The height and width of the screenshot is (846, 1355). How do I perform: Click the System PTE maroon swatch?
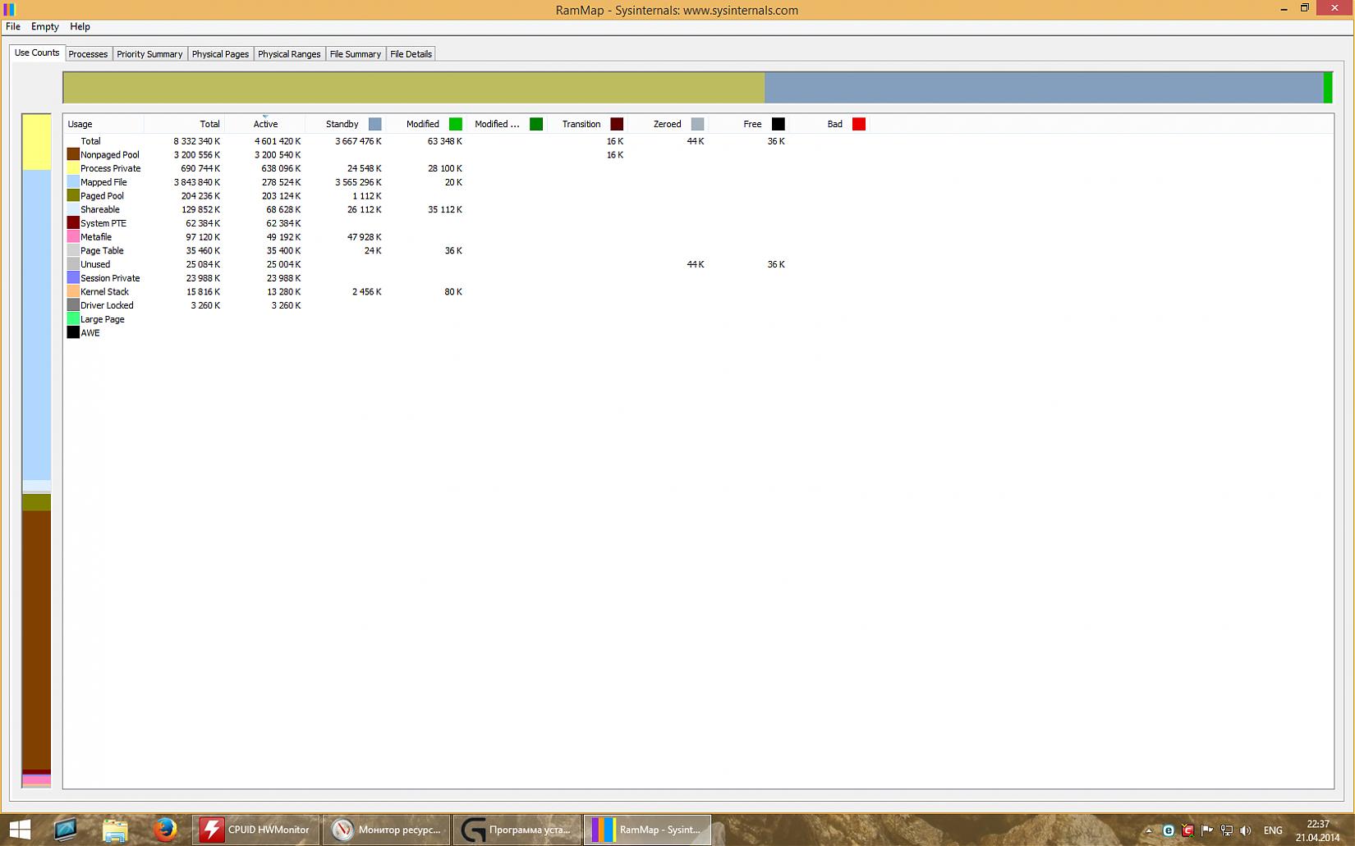73,223
